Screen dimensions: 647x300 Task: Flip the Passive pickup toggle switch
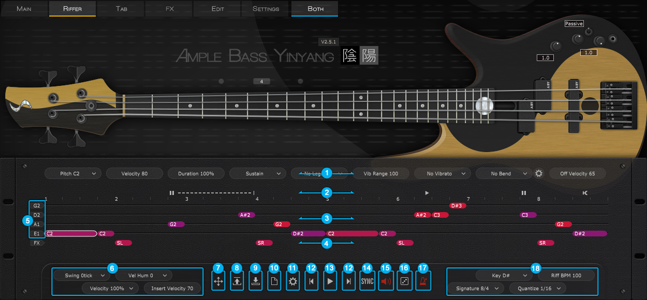(588, 32)
